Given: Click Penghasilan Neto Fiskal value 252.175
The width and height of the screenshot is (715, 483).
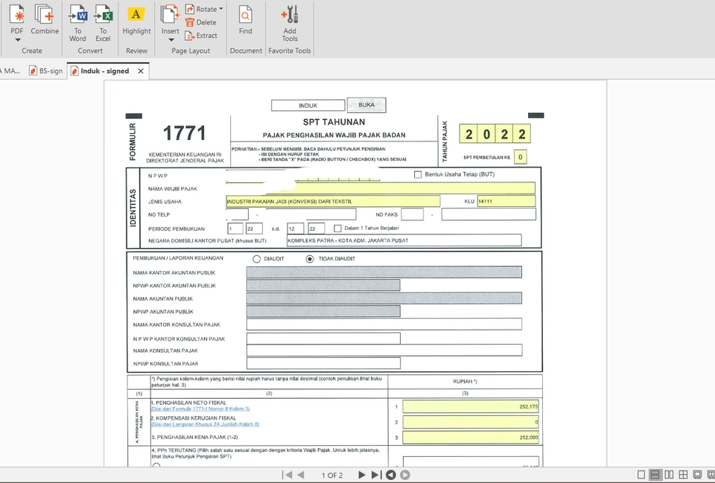Looking at the screenshot, I should pos(471,406).
